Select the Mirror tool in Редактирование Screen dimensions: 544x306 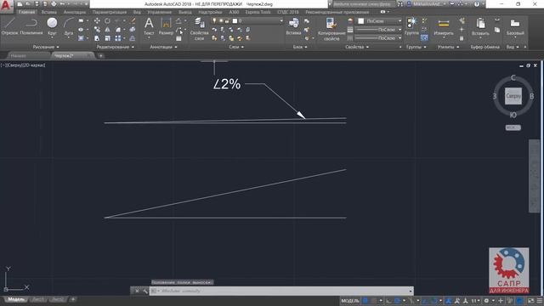point(108,30)
